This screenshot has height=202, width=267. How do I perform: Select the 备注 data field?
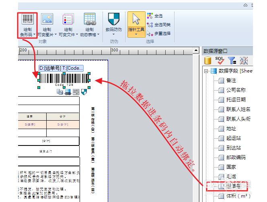coord(231,81)
